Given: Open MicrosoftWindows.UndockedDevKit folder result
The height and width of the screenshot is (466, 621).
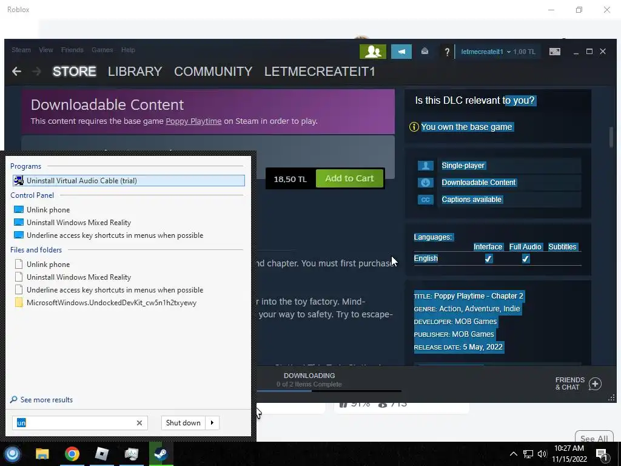Looking at the screenshot, I should [112, 302].
